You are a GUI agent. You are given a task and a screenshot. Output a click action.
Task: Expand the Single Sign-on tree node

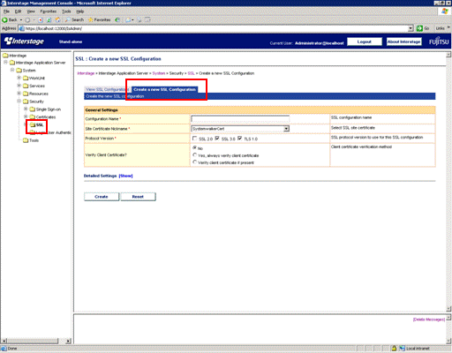[x=26, y=109]
